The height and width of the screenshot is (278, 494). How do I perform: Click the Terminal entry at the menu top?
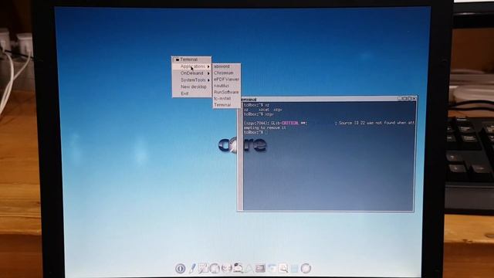(x=192, y=59)
